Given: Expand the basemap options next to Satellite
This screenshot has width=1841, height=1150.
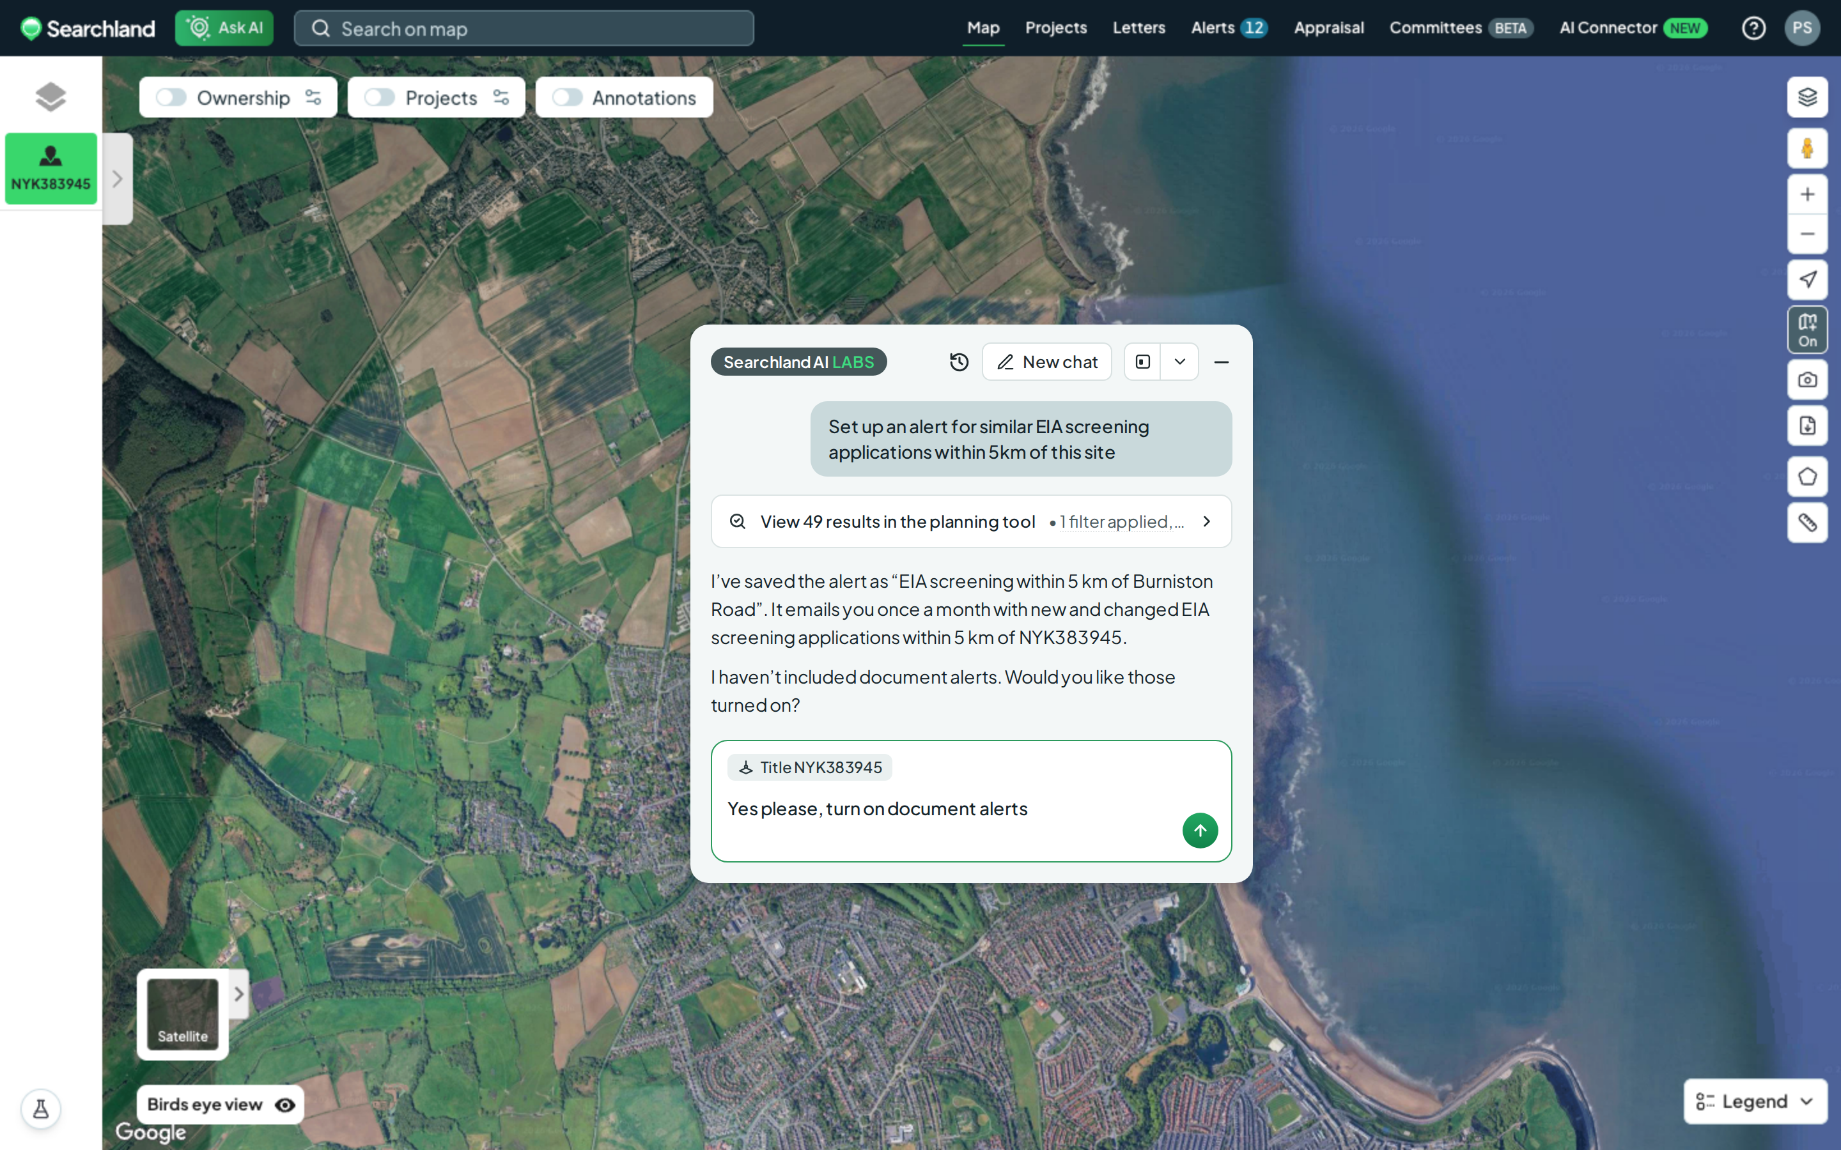Looking at the screenshot, I should [x=239, y=994].
